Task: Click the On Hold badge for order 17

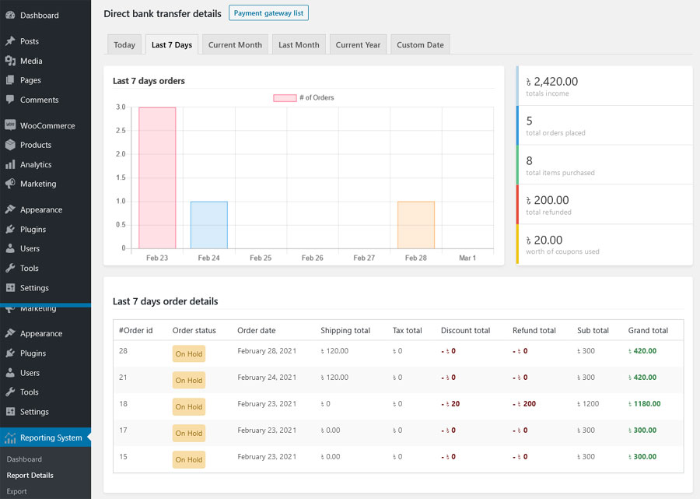Action: [x=189, y=433]
